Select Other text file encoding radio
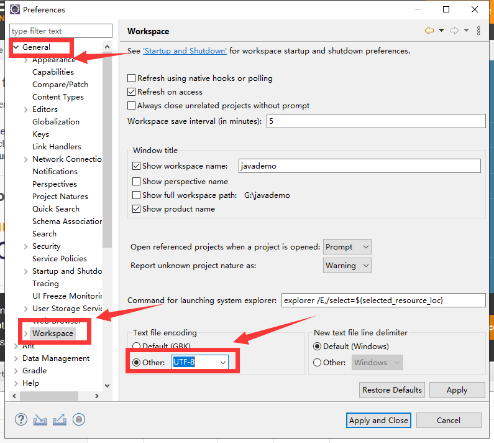This screenshot has width=494, height=443. 137,363
